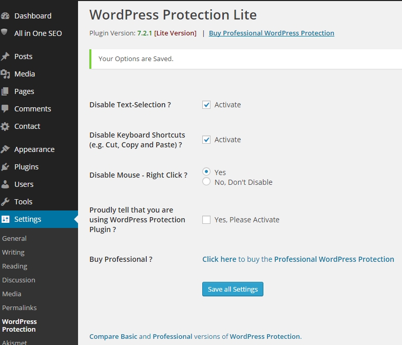This screenshot has width=402, height=345.
Task: Click the WordPress Protection Lite heading
Action: pyautogui.click(x=173, y=15)
